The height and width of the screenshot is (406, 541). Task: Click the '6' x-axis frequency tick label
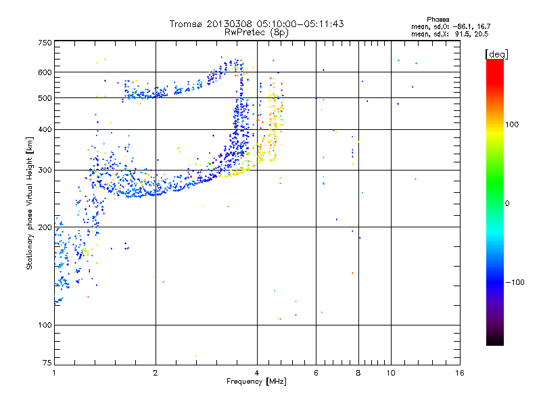pyautogui.click(x=316, y=373)
